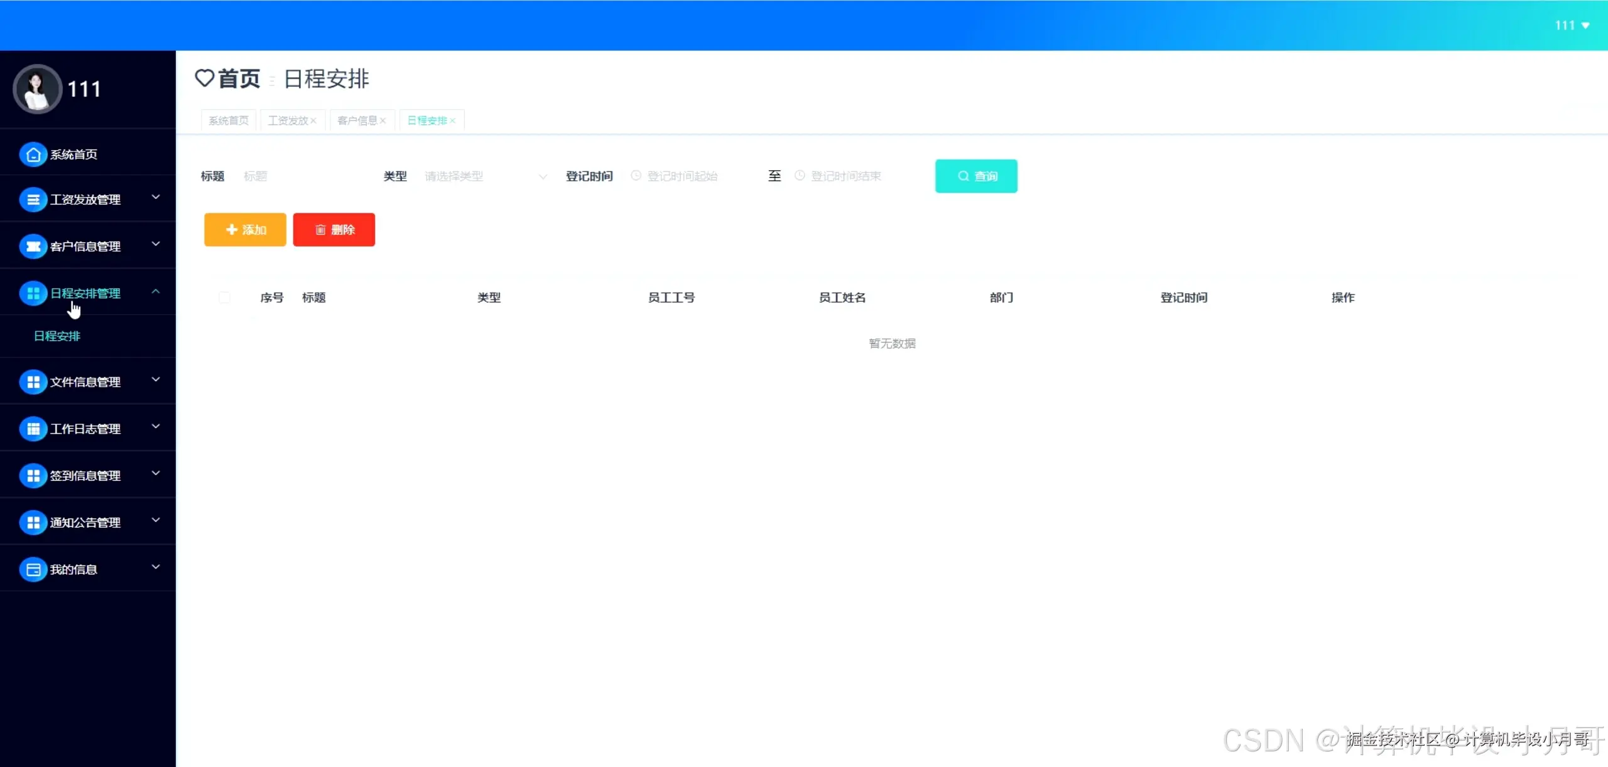Click the 我的信息 card icon

coord(33,569)
